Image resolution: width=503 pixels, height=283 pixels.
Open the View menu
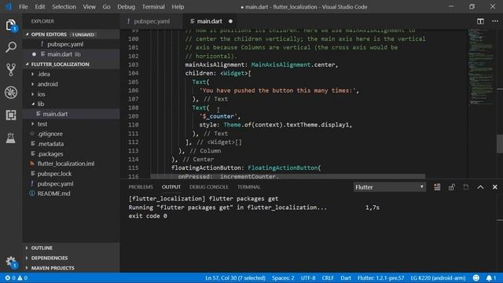(89, 7)
